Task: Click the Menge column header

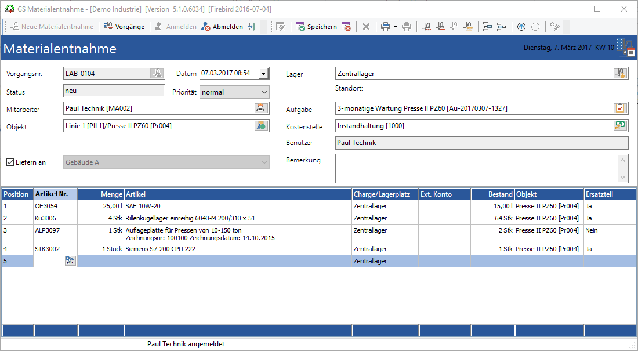Action: coord(101,194)
